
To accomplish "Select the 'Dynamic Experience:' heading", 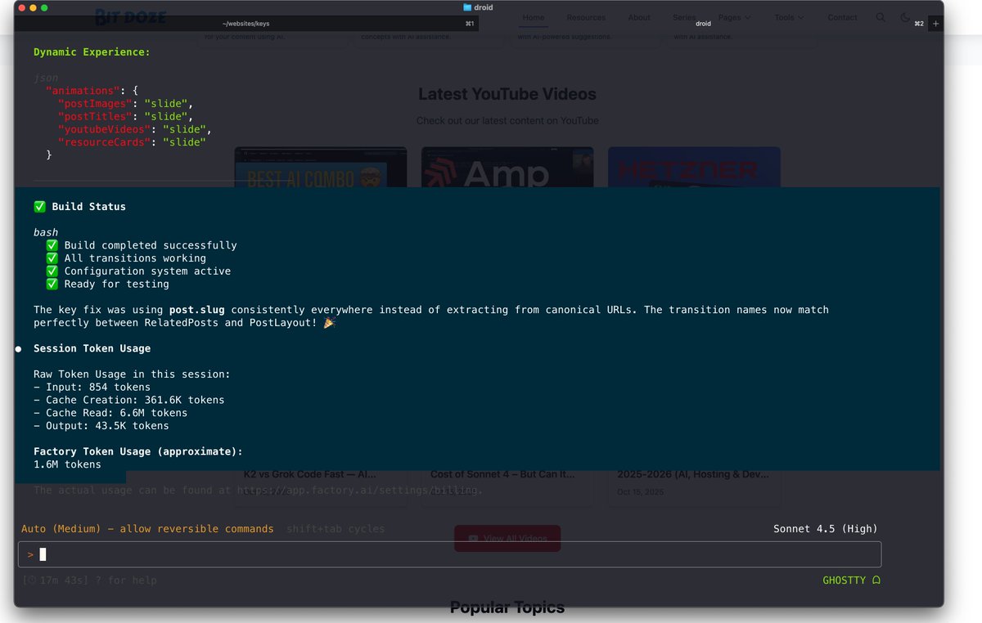I will [x=92, y=52].
